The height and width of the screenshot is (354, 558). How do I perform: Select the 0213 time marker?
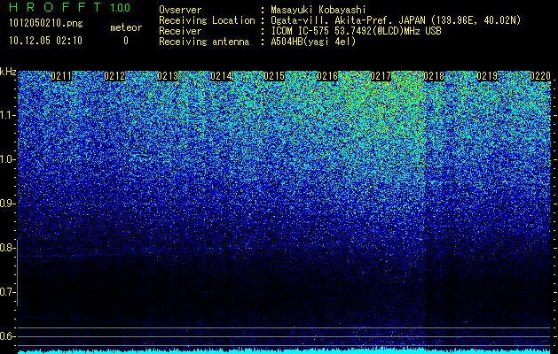(168, 76)
